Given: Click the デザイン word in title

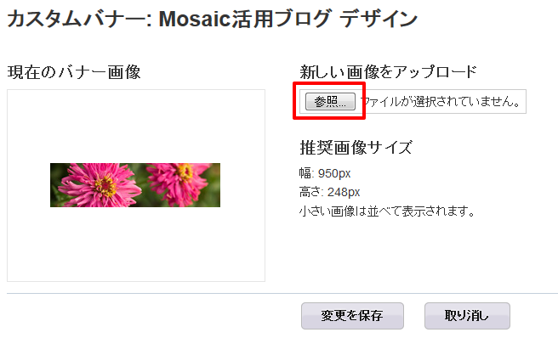Looking at the screenshot, I should click(x=379, y=19).
